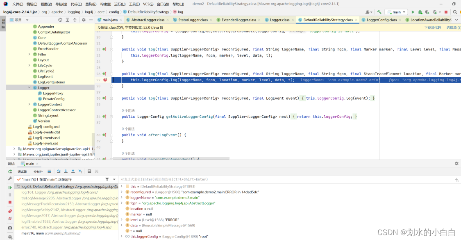Viewport: 461px width, 240px height.
Task: Switch to LoggerConfig.class tab
Action: 382,20
